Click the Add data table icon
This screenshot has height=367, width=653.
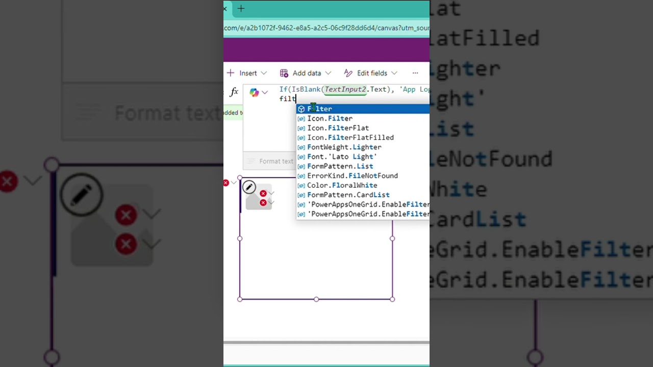point(284,73)
